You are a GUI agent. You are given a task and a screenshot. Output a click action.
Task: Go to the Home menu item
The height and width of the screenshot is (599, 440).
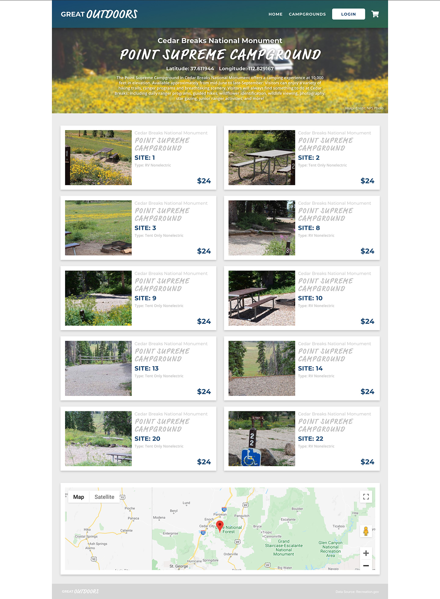click(x=275, y=14)
